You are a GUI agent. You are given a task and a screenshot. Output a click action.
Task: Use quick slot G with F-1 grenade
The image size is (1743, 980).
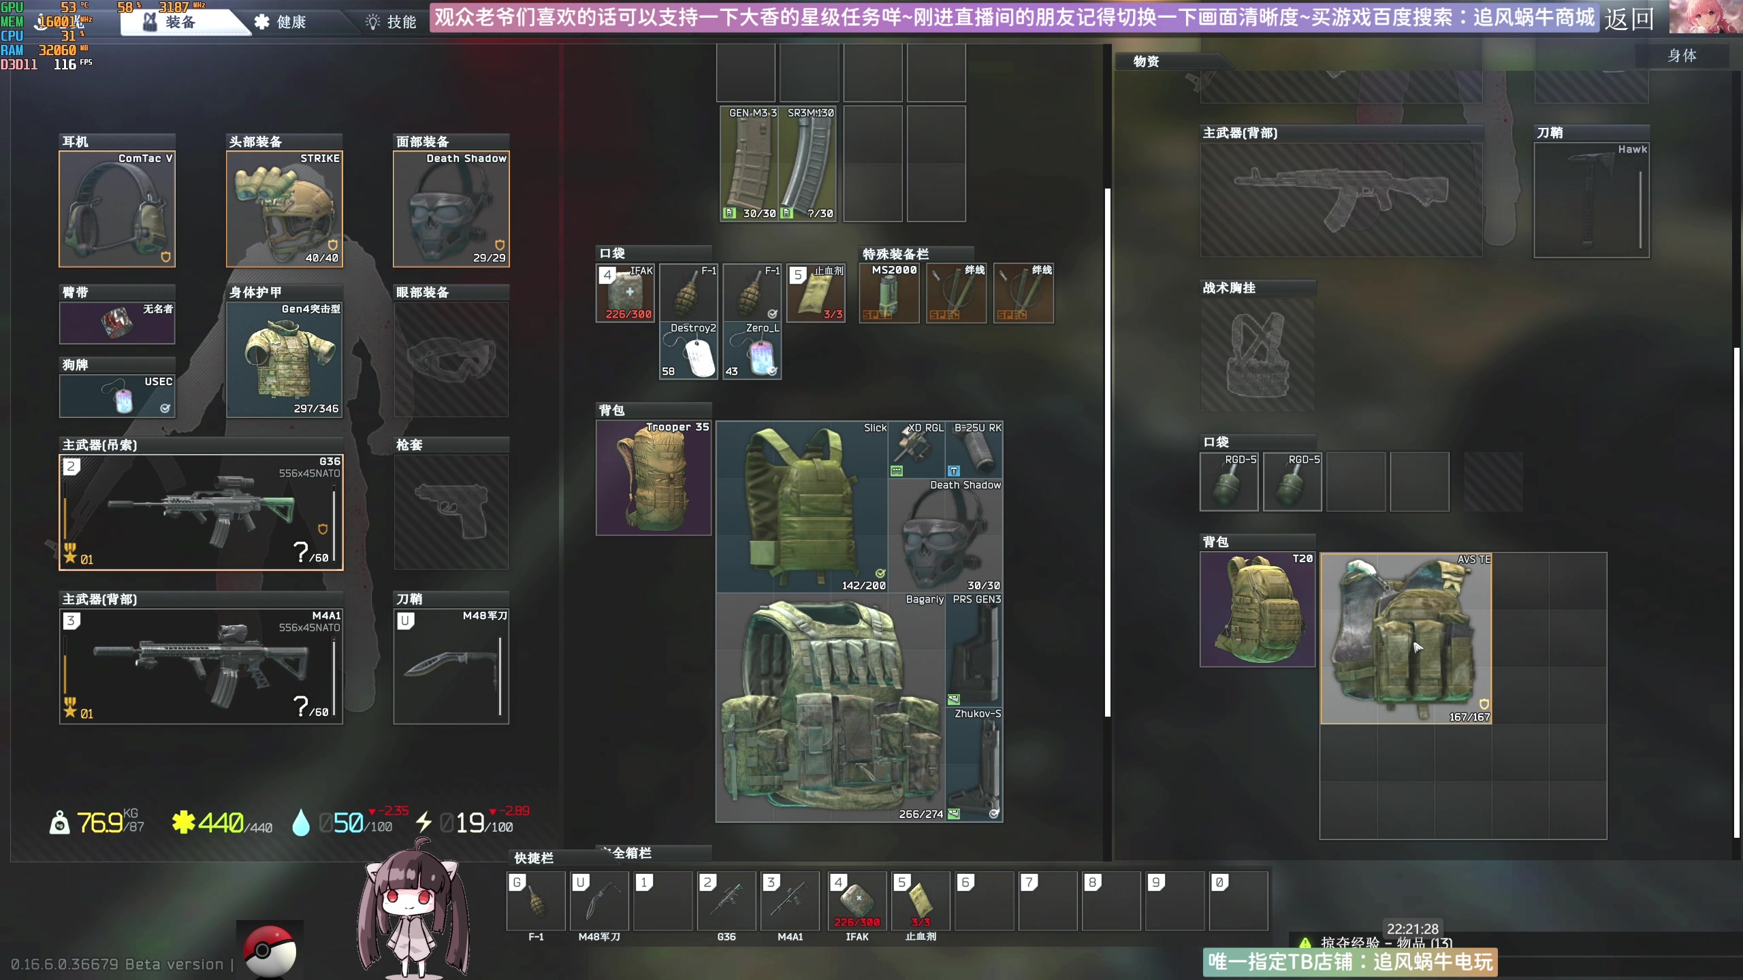(536, 901)
